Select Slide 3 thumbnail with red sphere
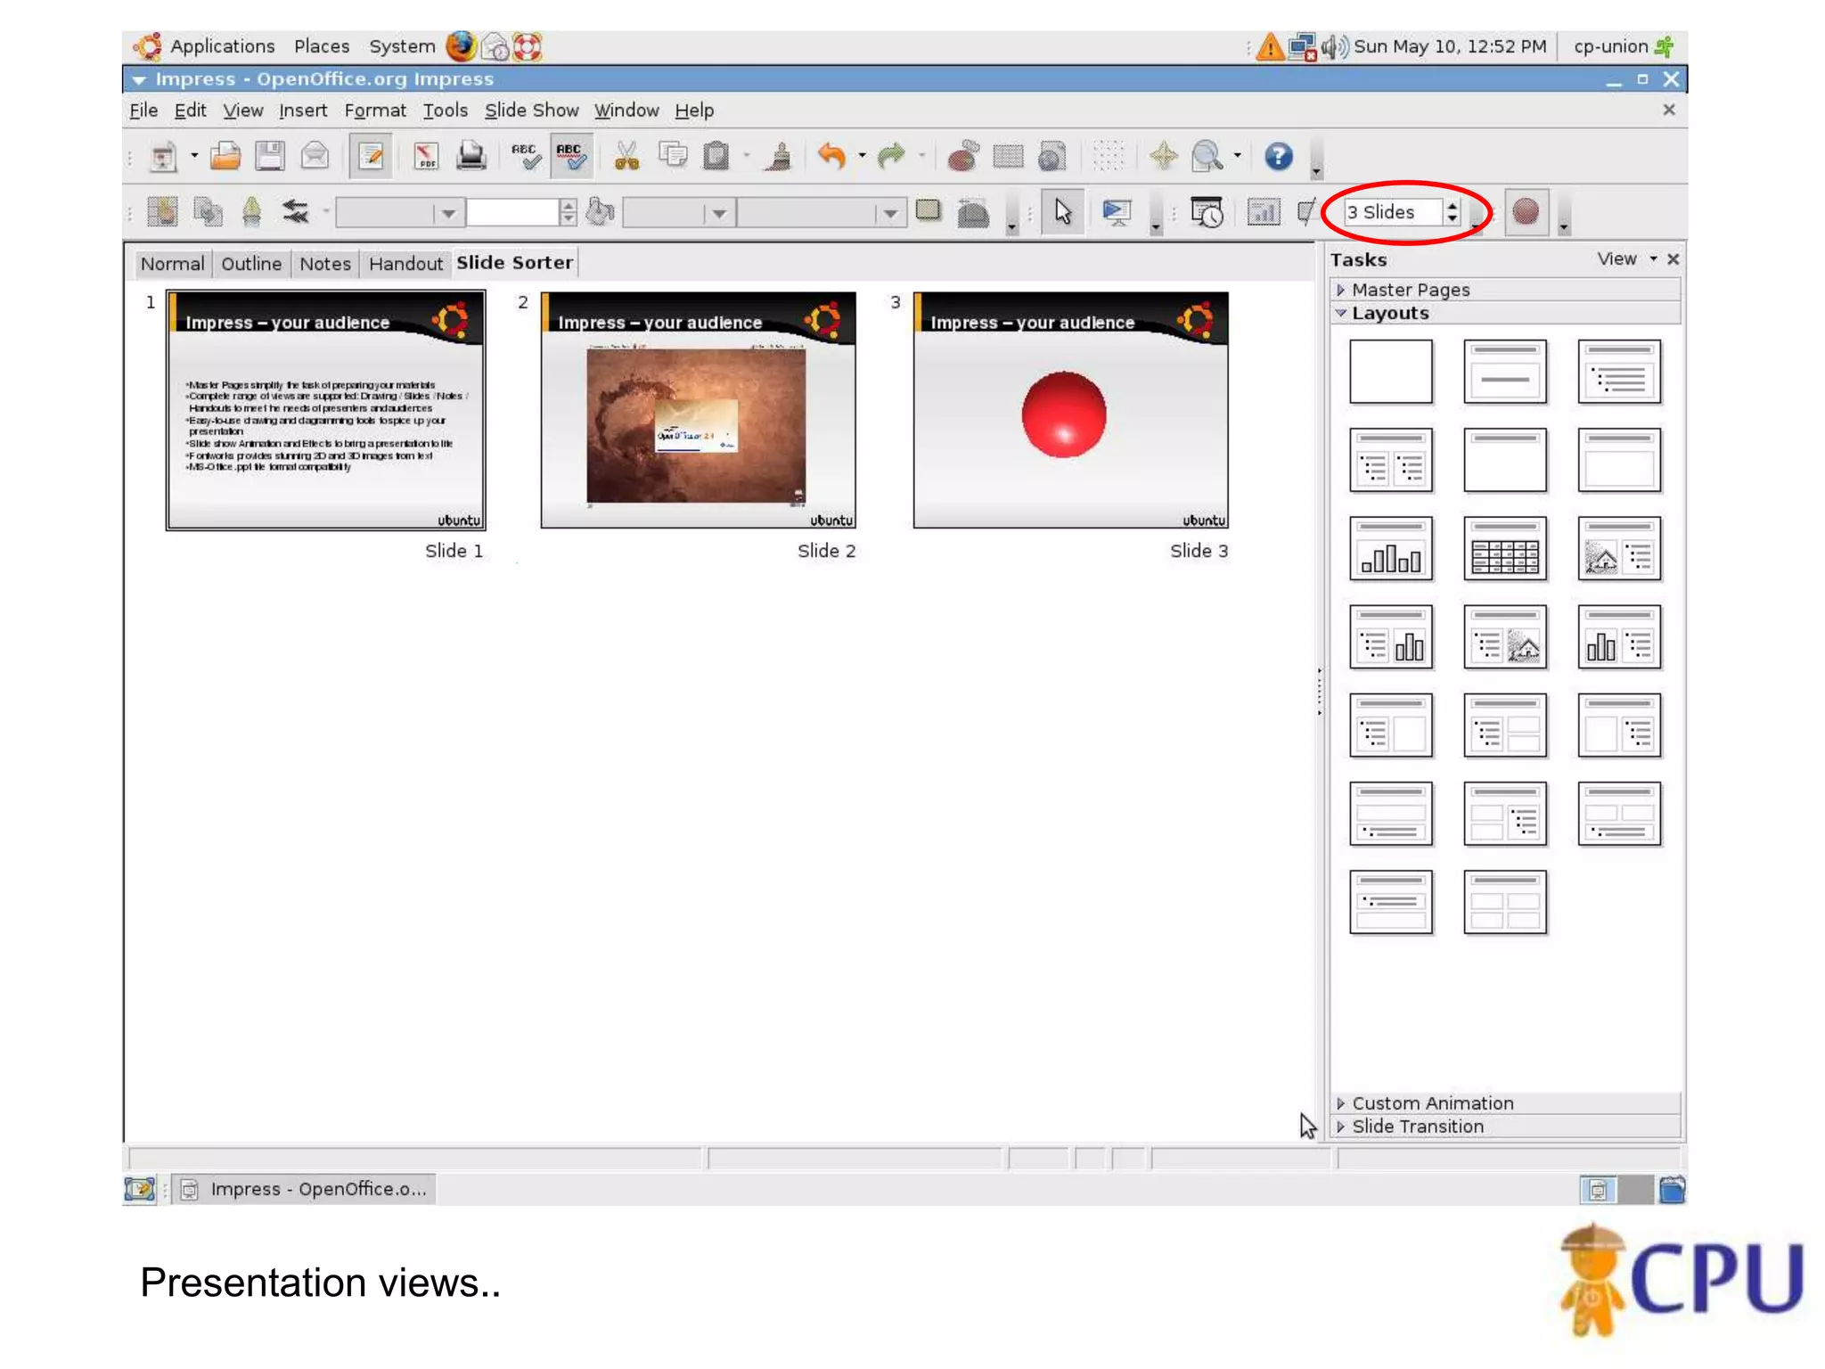Viewport: 1825px width, 1369px height. [1071, 410]
